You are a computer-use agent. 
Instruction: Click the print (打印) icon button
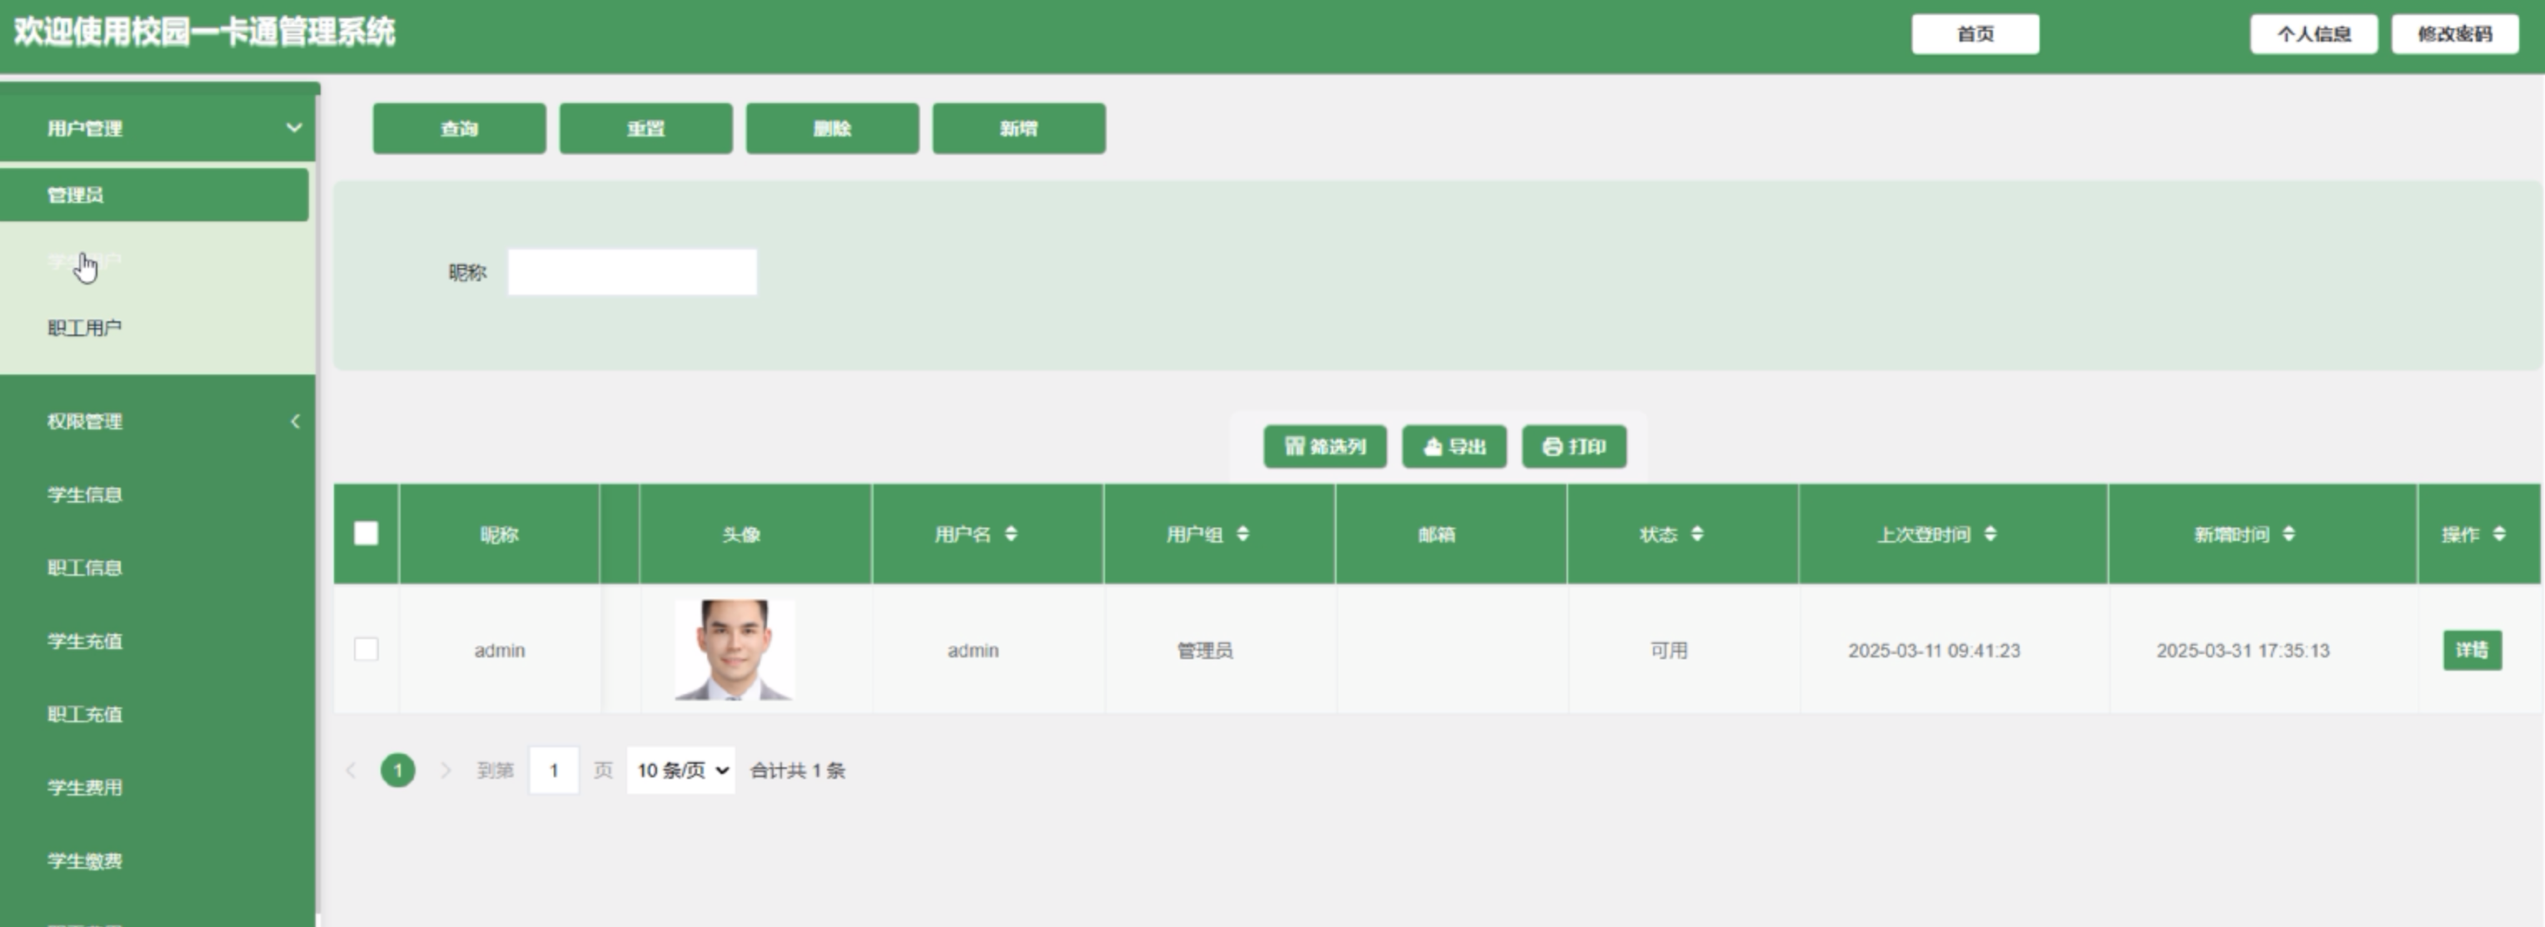pyautogui.click(x=1574, y=446)
